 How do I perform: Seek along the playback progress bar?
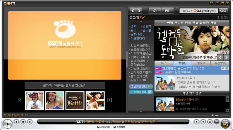coord(120,115)
